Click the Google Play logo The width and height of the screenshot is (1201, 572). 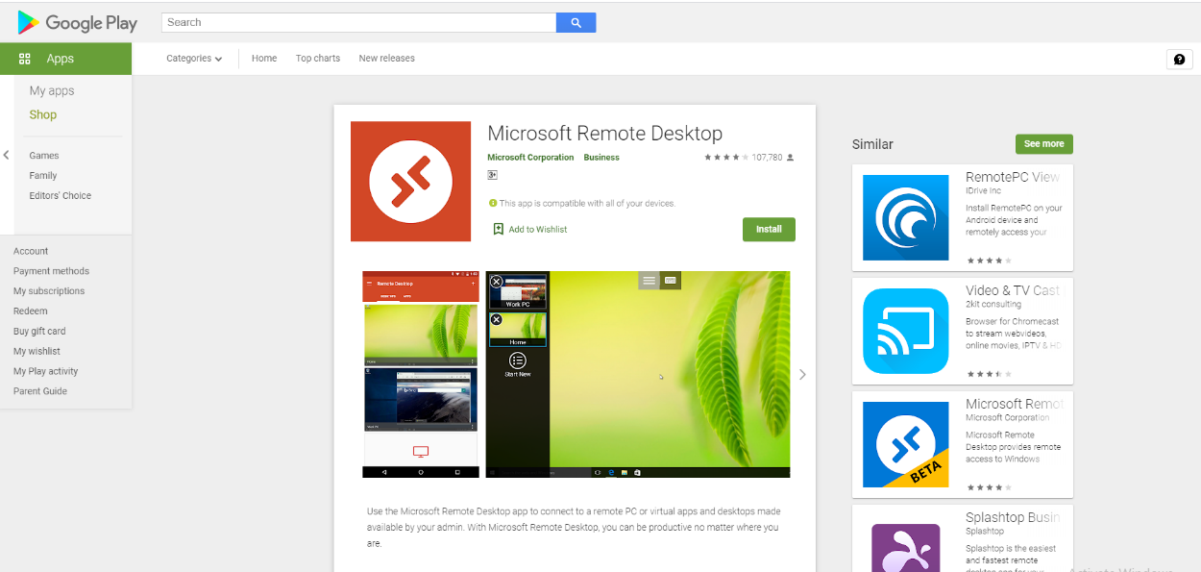click(78, 22)
